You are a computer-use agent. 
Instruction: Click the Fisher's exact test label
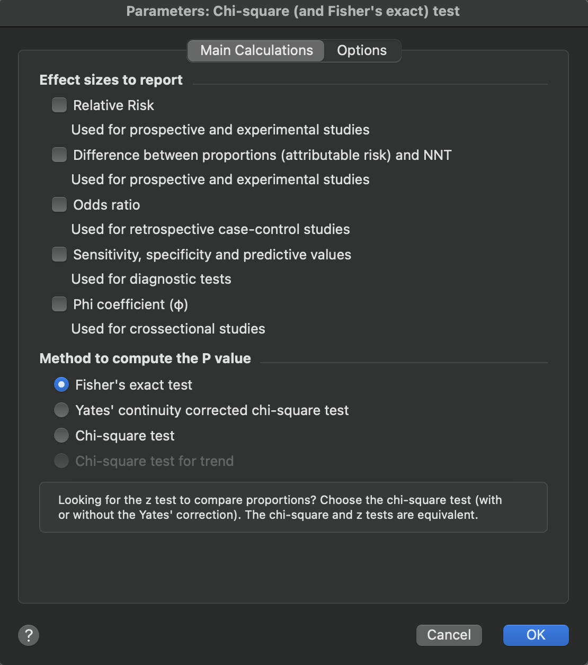point(133,385)
